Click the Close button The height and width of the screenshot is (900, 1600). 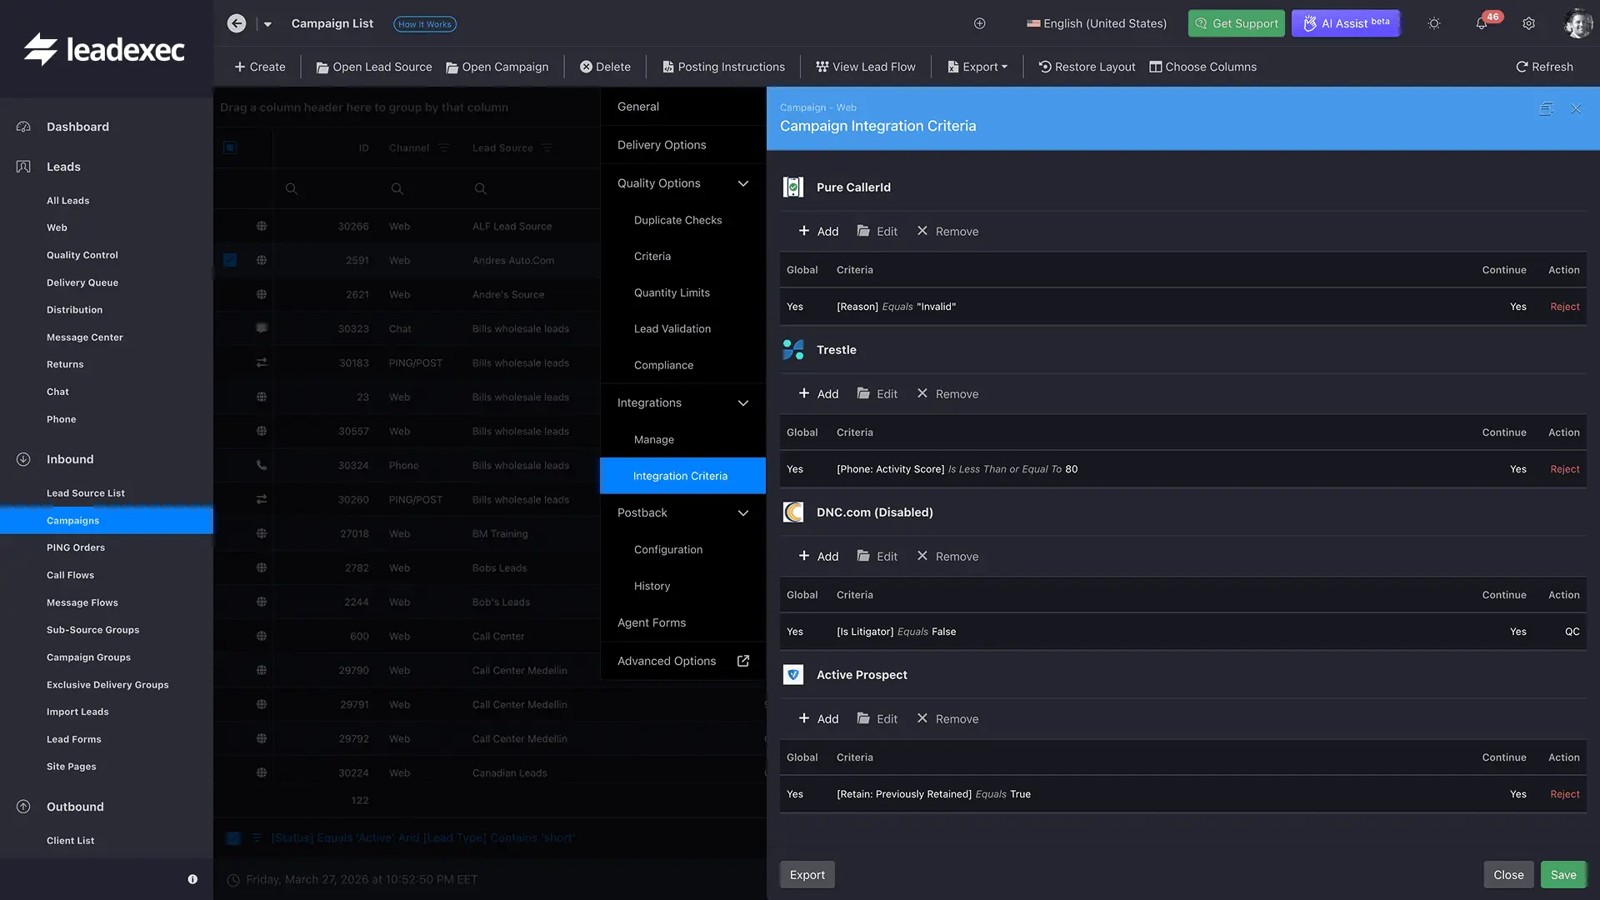1508,875
